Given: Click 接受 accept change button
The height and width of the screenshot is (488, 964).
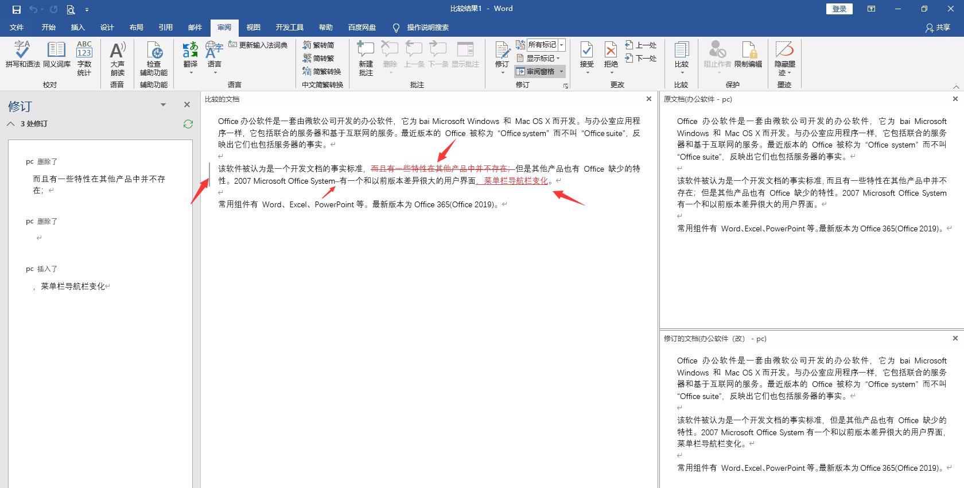Looking at the screenshot, I should [586, 57].
